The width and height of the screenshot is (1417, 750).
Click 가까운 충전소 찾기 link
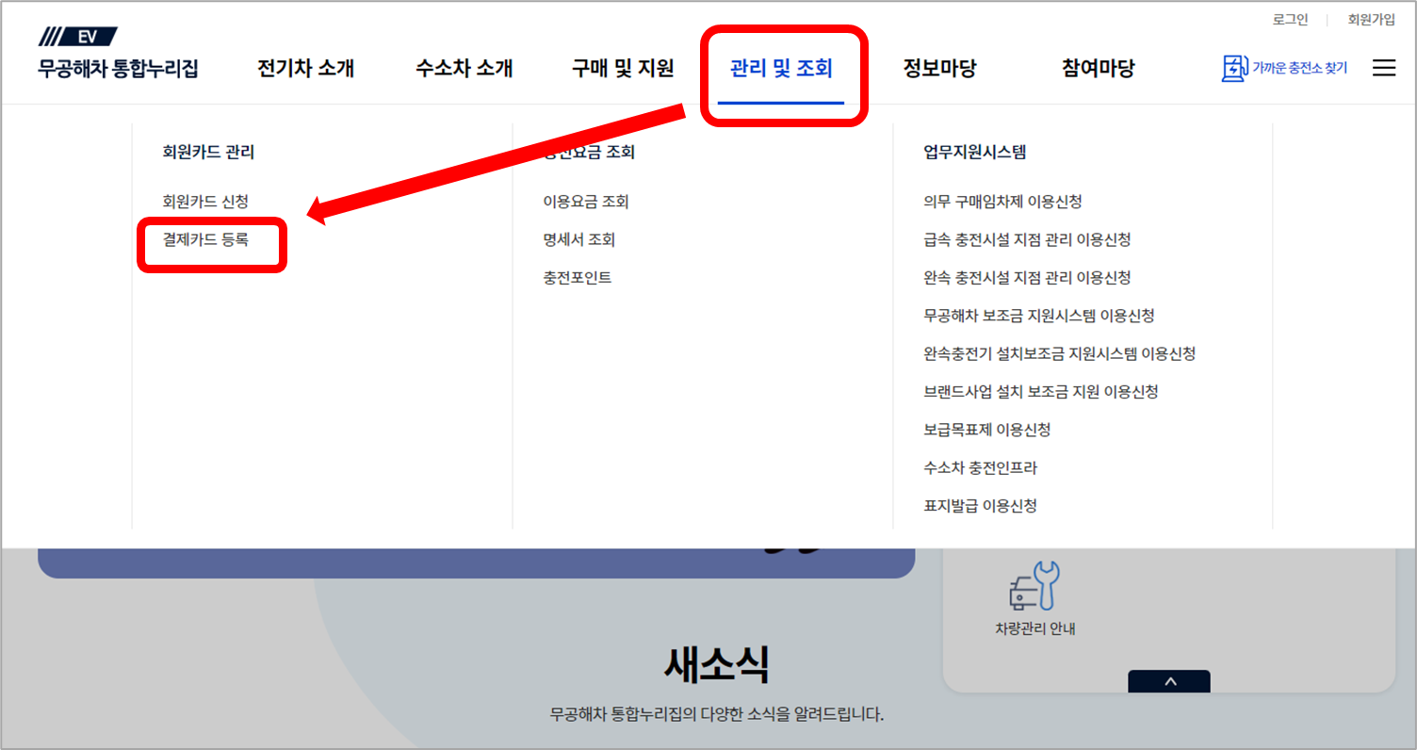[x=1300, y=69]
